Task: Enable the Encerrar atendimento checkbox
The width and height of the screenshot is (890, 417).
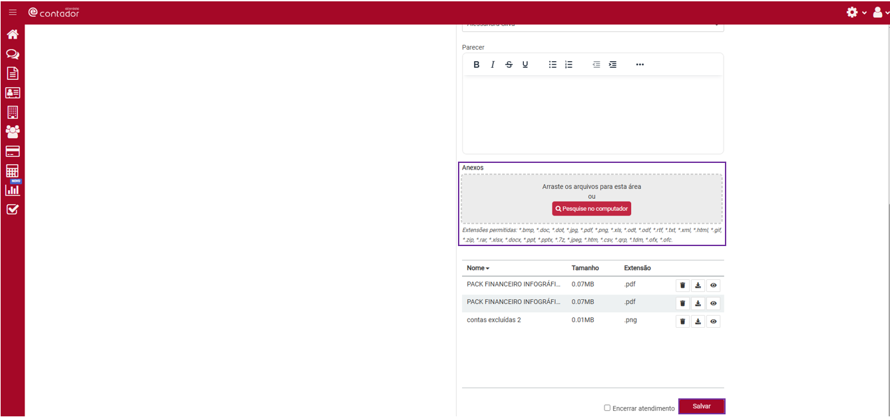Action: tap(607, 408)
